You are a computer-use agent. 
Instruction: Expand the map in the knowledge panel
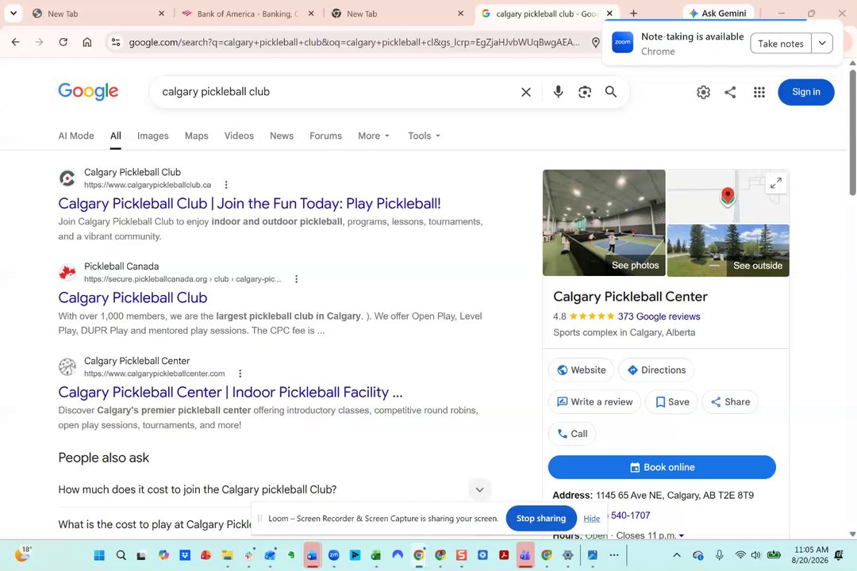click(x=775, y=183)
